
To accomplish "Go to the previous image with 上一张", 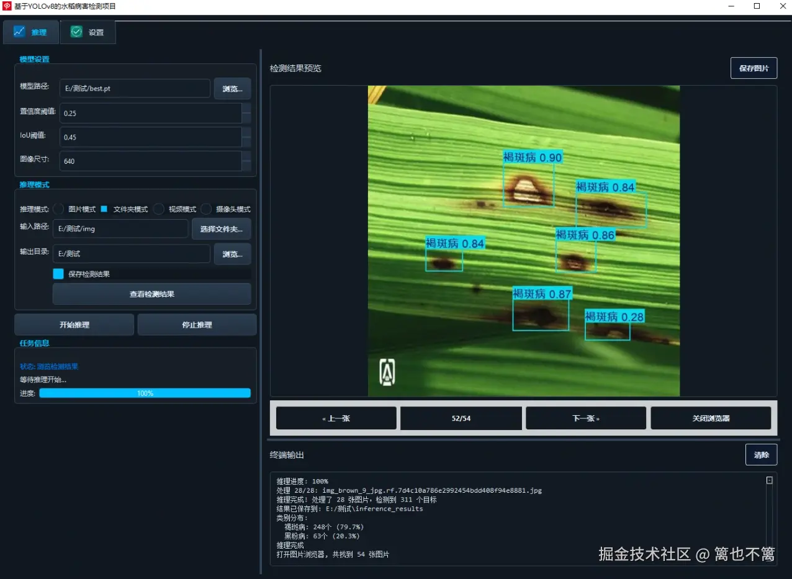I will point(336,418).
